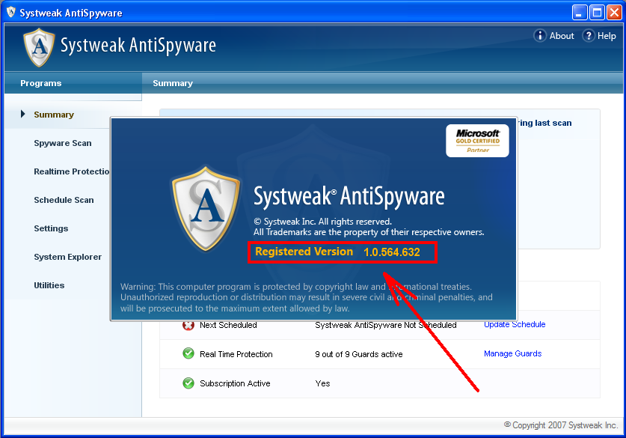Click 'Real Time Protection' row label
Viewport: 626px width, 438px height.
tap(236, 354)
